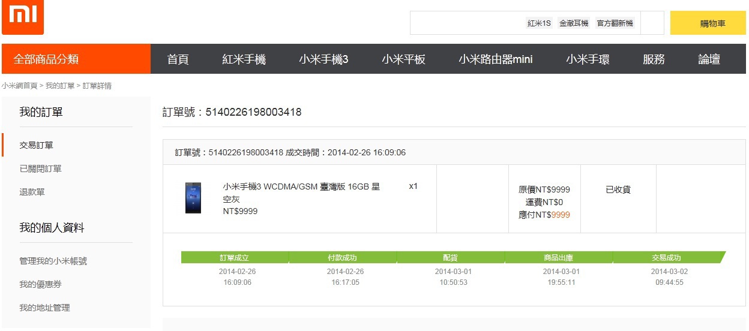Click the 小米網首頁 breadcrumb link
The width and height of the screenshot is (749, 331).
point(19,86)
